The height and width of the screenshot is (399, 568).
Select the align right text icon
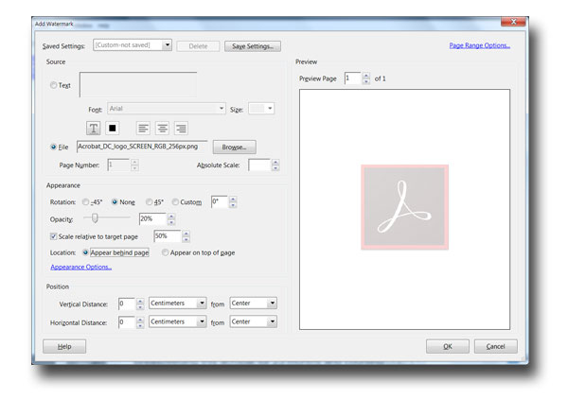pos(180,128)
